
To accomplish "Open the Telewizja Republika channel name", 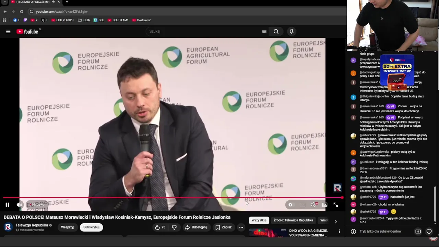I will click(32, 225).
